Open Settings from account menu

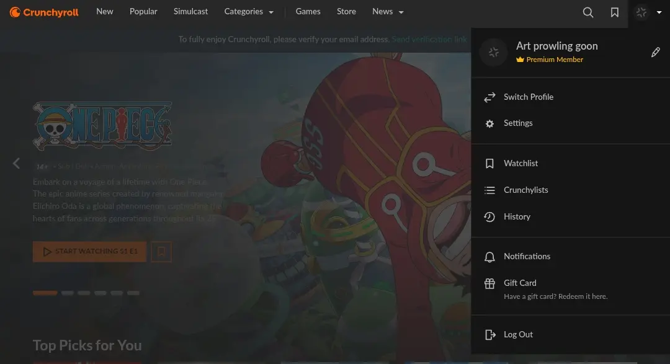pyautogui.click(x=571, y=123)
